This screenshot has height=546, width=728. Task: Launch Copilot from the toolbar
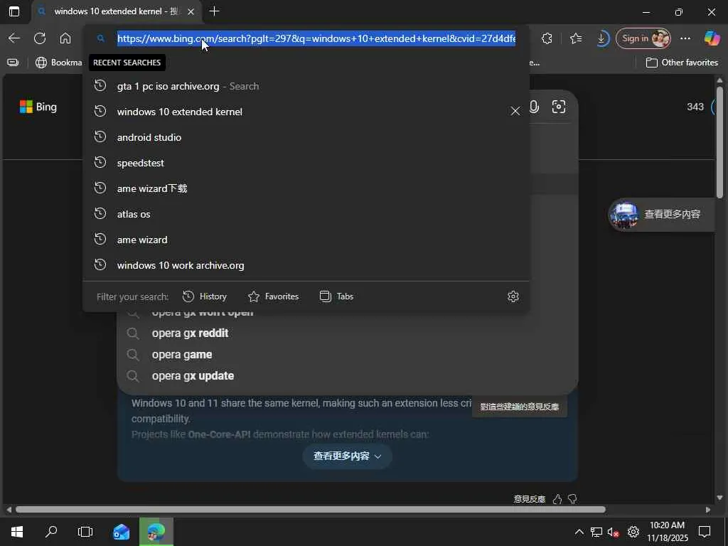point(712,38)
